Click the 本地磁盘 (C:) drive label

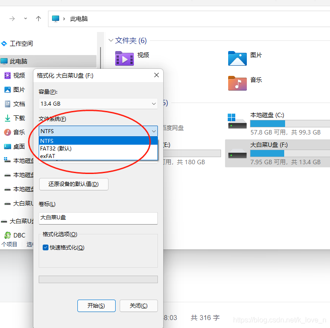point(267,115)
